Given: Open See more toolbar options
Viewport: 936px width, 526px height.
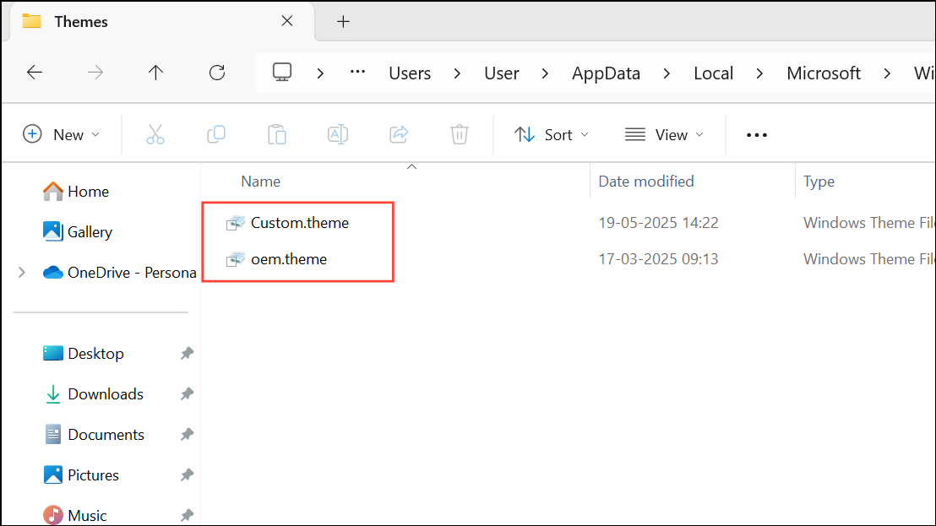Looking at the screenshot, I should pos(757,135).
